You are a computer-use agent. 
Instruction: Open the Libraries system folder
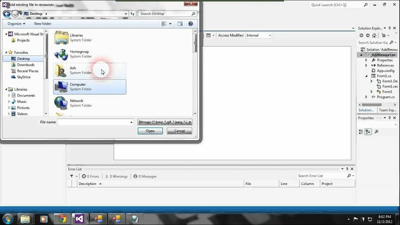tap(90, 37)
